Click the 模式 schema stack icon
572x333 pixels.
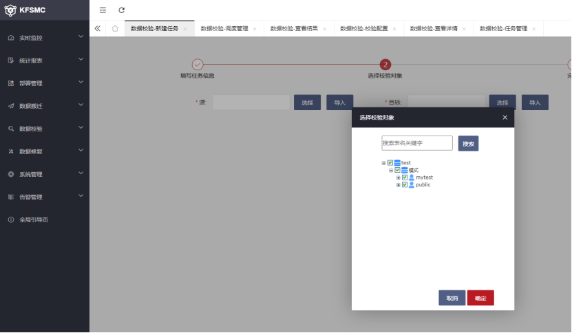pos(405,170)
